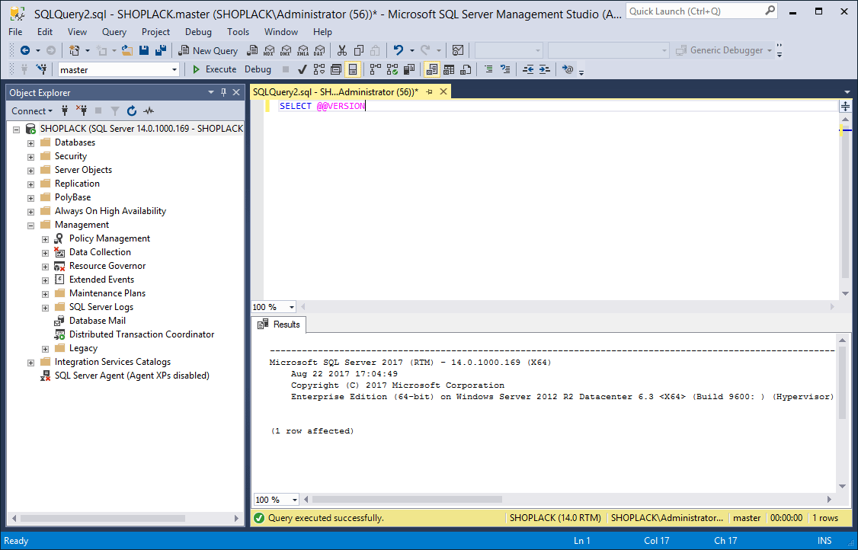Click the Debug button in toolbar
The image size is (858, 550).
tap(258, 69)
